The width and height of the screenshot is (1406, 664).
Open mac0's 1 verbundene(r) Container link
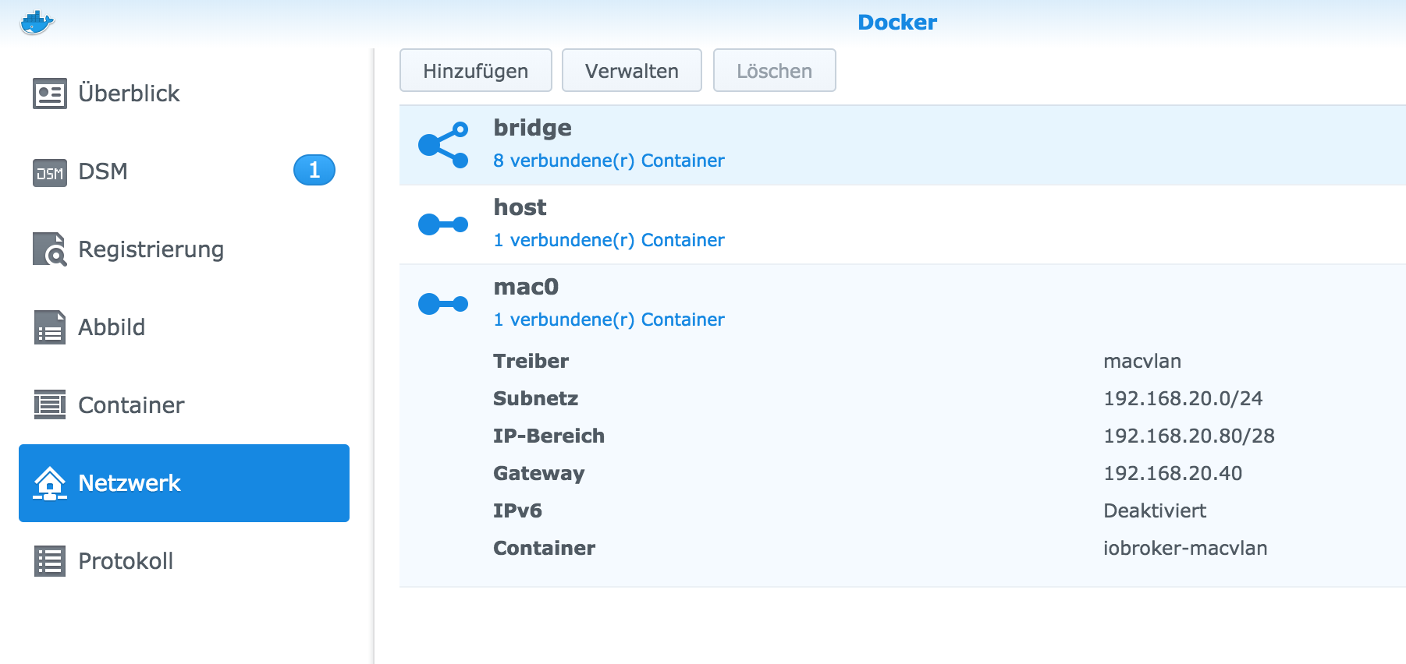pyautogui.click(x=609, y=320)
